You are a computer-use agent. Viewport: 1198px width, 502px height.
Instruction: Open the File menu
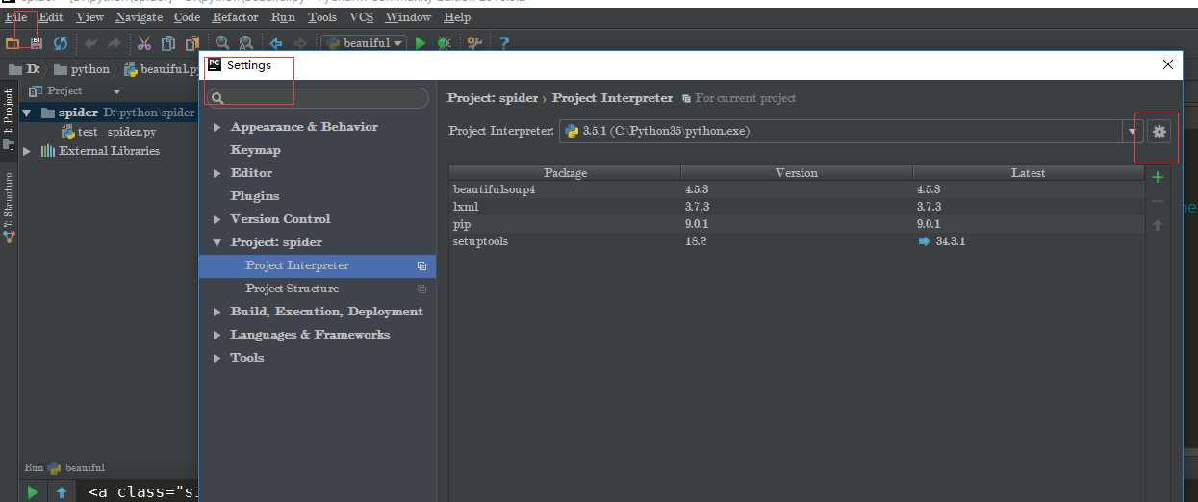click(16, 17)
